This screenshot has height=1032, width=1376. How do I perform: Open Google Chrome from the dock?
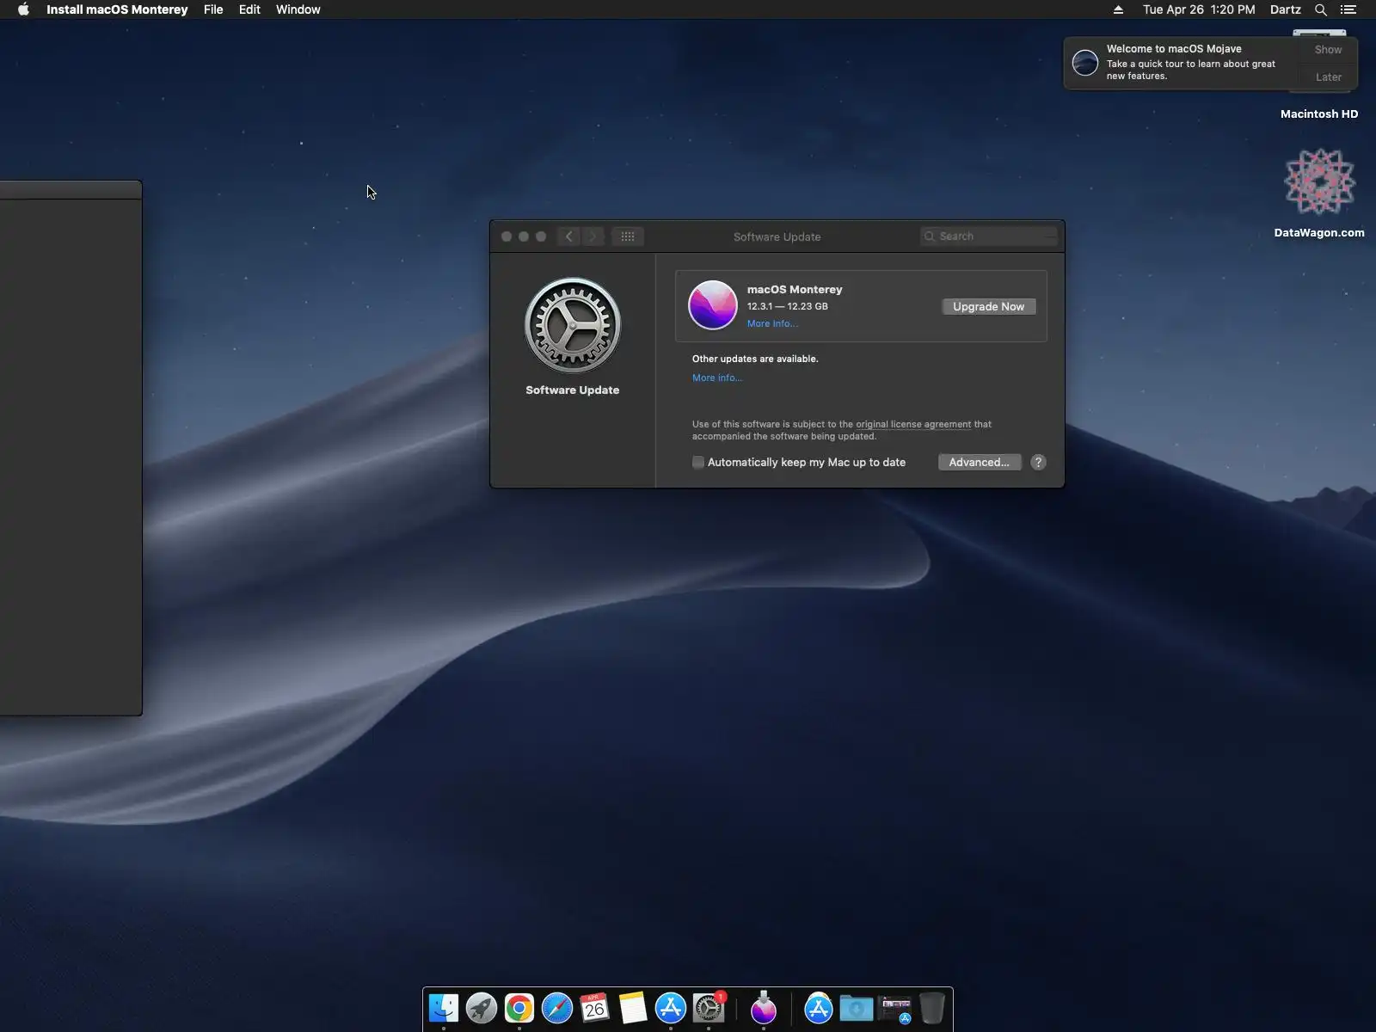click(x=519, y=1008)
